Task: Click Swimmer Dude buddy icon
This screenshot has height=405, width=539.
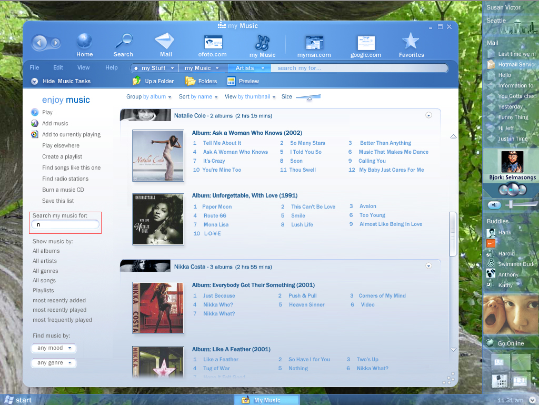Action: click(491, 263)
